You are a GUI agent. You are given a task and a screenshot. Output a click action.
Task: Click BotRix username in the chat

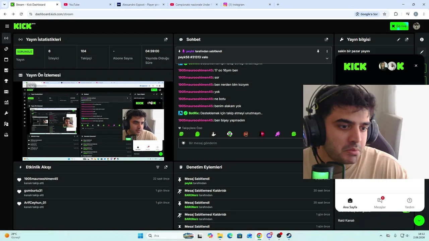coord(194,113)
